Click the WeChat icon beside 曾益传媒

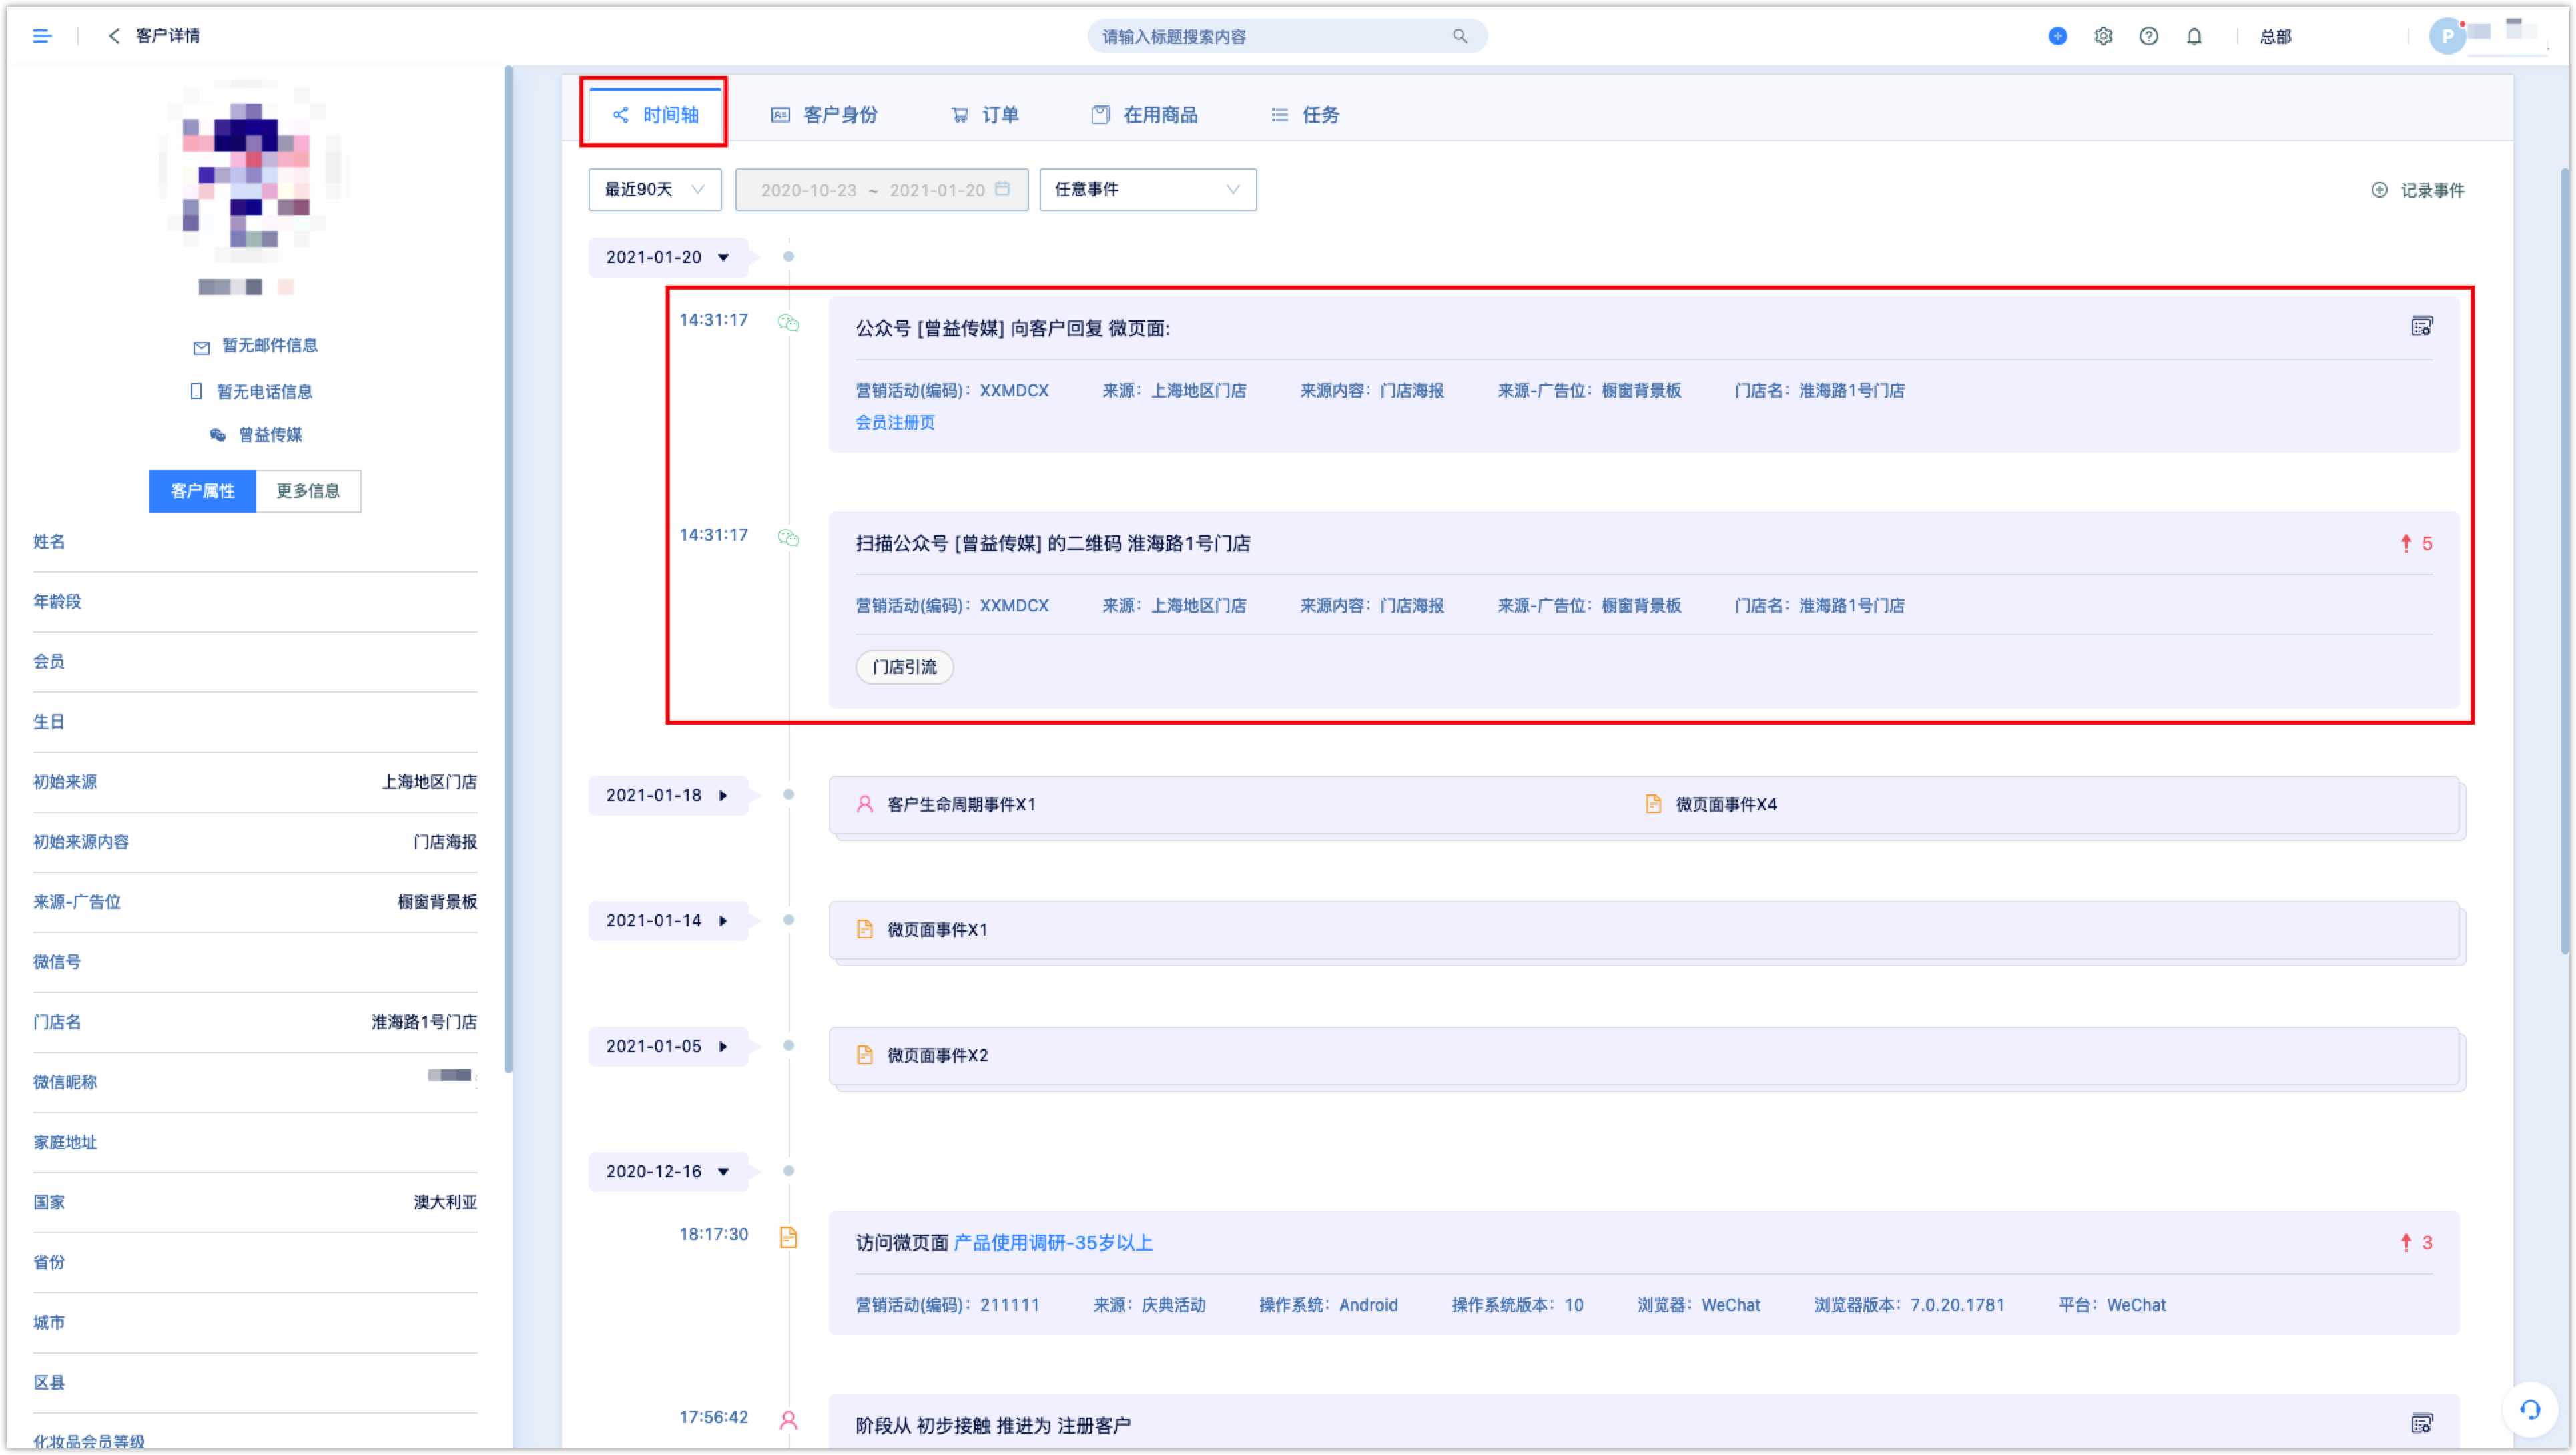[x=217, y=434]
